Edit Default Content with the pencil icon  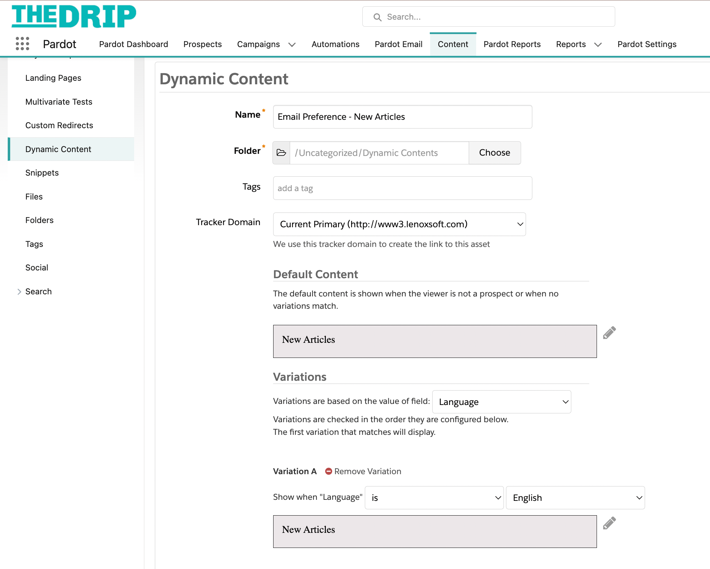(609, 333)
